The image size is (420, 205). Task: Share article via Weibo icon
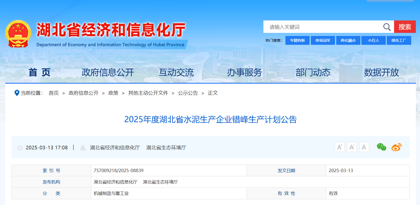click(x=396, y=147)
